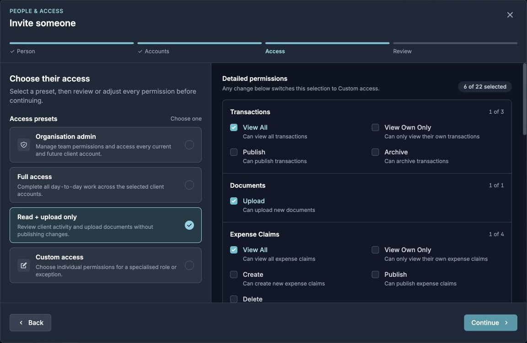Click the Person step progress bar
This screenshot has width=527, height=343.
coord(71,43)
